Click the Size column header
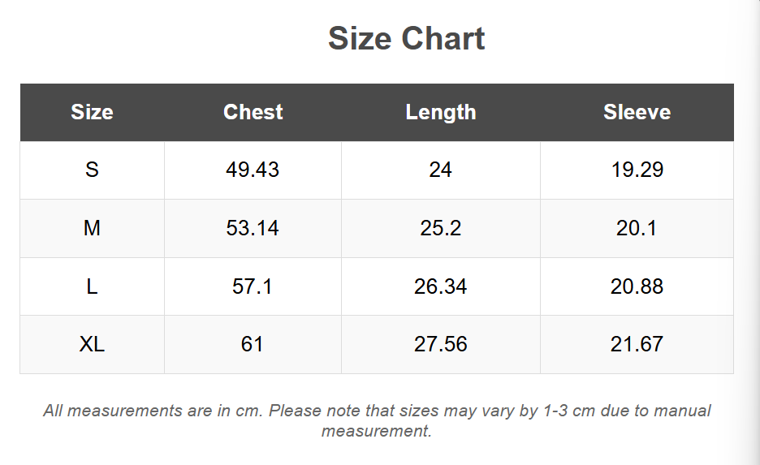Image resolution: width=760 pixels, height=465 pixels. (x=92, y=112)
